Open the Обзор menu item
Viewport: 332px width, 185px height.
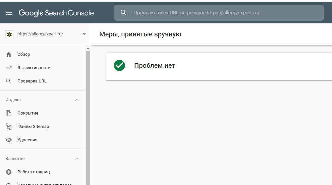tap(24, 54)
